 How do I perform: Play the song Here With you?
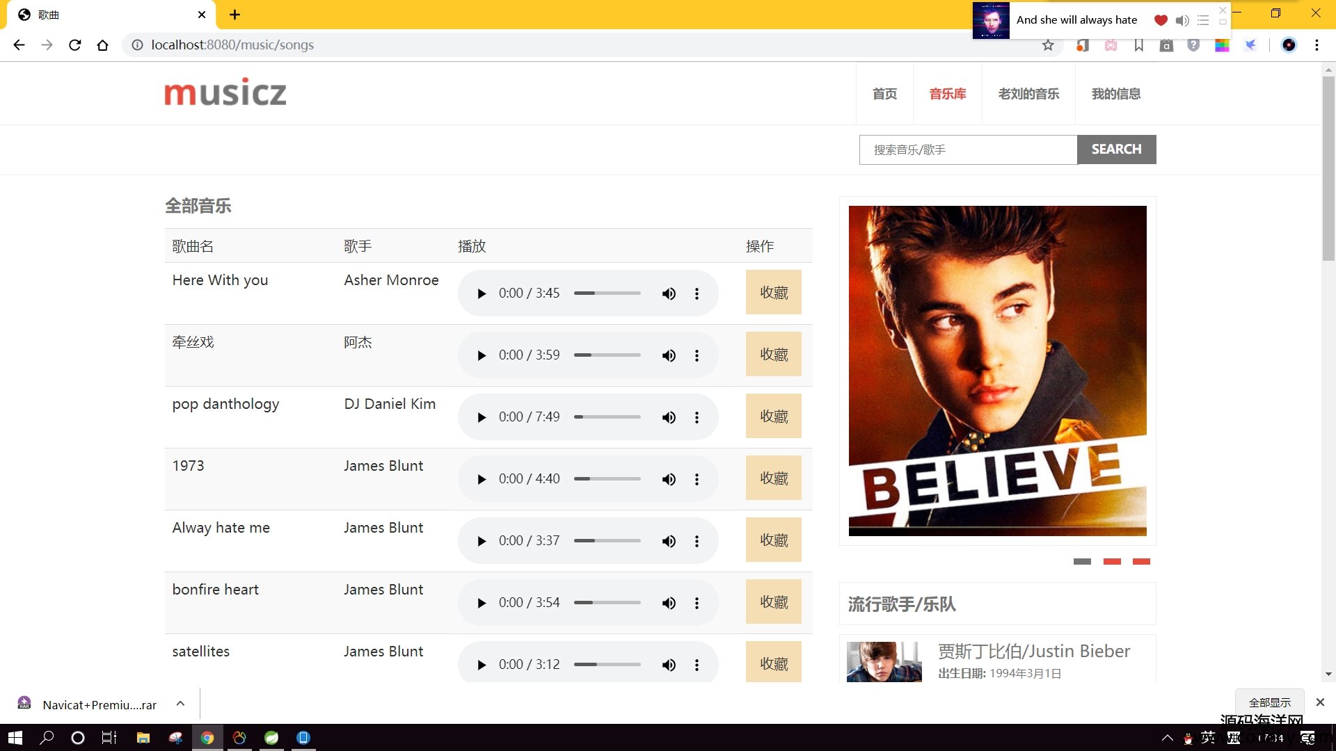tap(482, 293)
